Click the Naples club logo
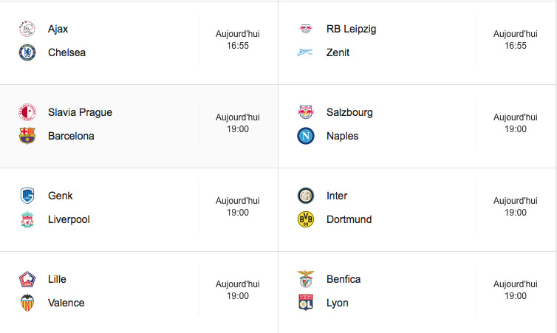The image size is (557, 333). 305,136
